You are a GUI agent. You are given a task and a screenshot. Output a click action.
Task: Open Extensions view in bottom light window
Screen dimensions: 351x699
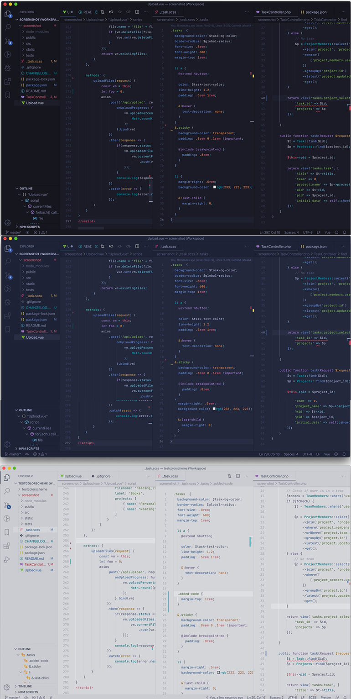[x=7, y=546]
